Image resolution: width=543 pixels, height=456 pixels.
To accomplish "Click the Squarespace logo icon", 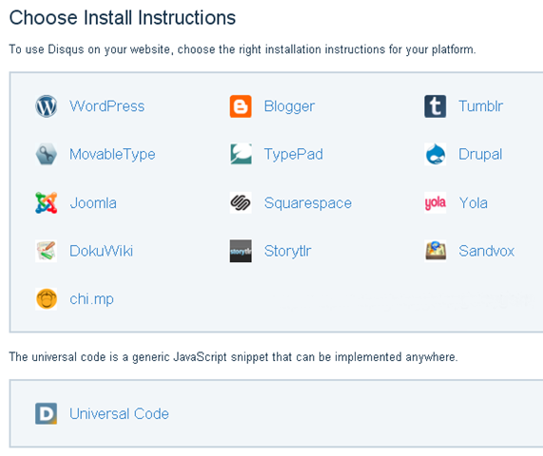I will point(241,202).
